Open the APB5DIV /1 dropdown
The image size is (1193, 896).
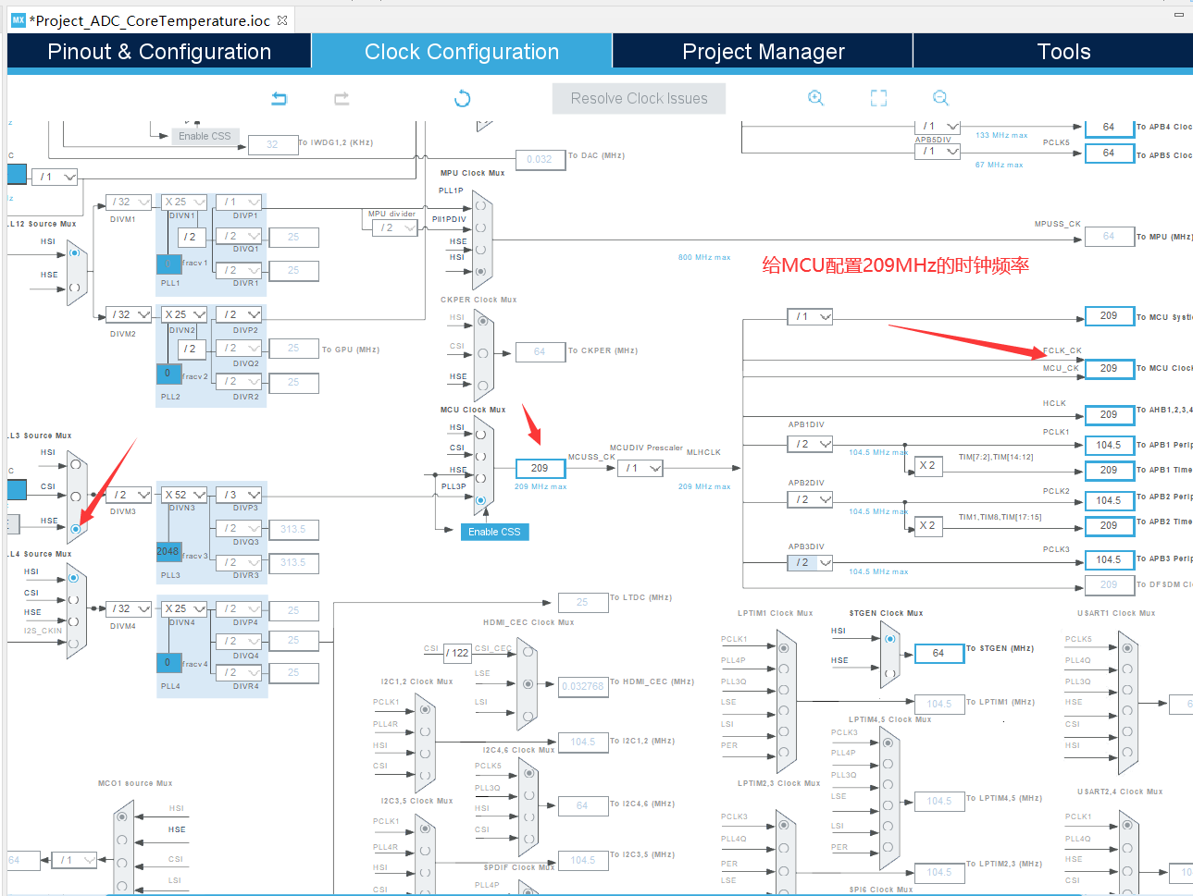938,151
